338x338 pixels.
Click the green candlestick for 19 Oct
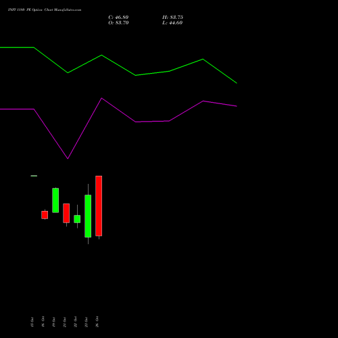[x=55, y=200]
